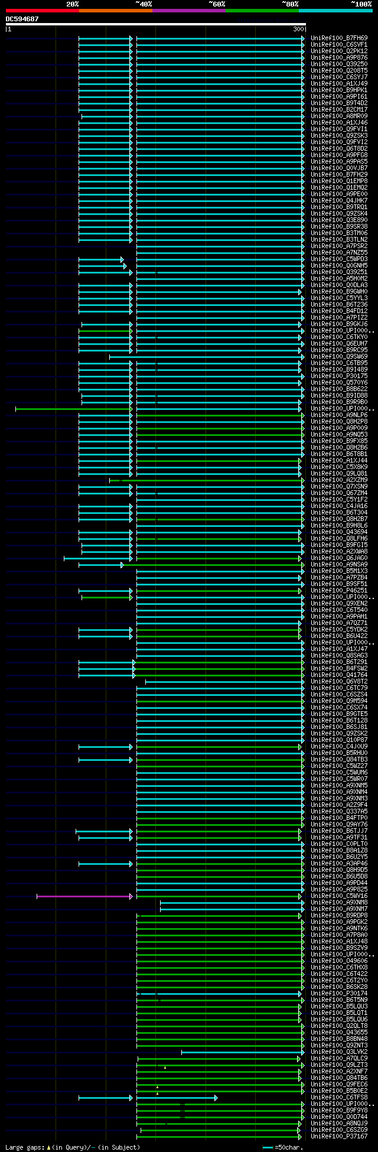Select the UniRef100_Q3LVK2 label
The height and width of the screenshot is (1152, 378).
tap(339, 1052)
